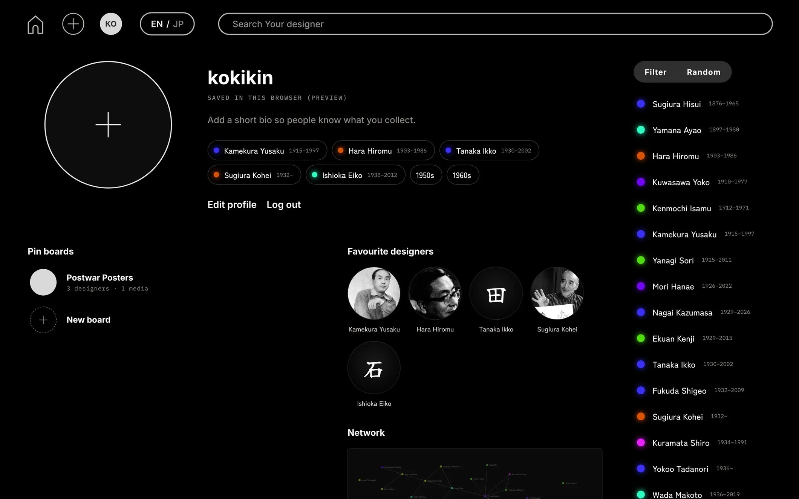Click Log out link
The height and width of the screenshot is (499, 799).
click(x=283, y=204)
